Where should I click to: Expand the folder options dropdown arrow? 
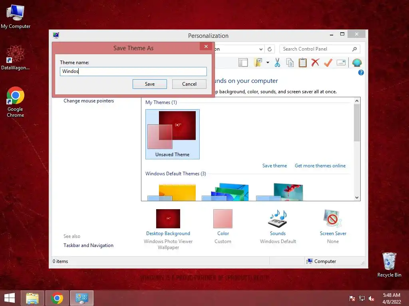(268, 63)
